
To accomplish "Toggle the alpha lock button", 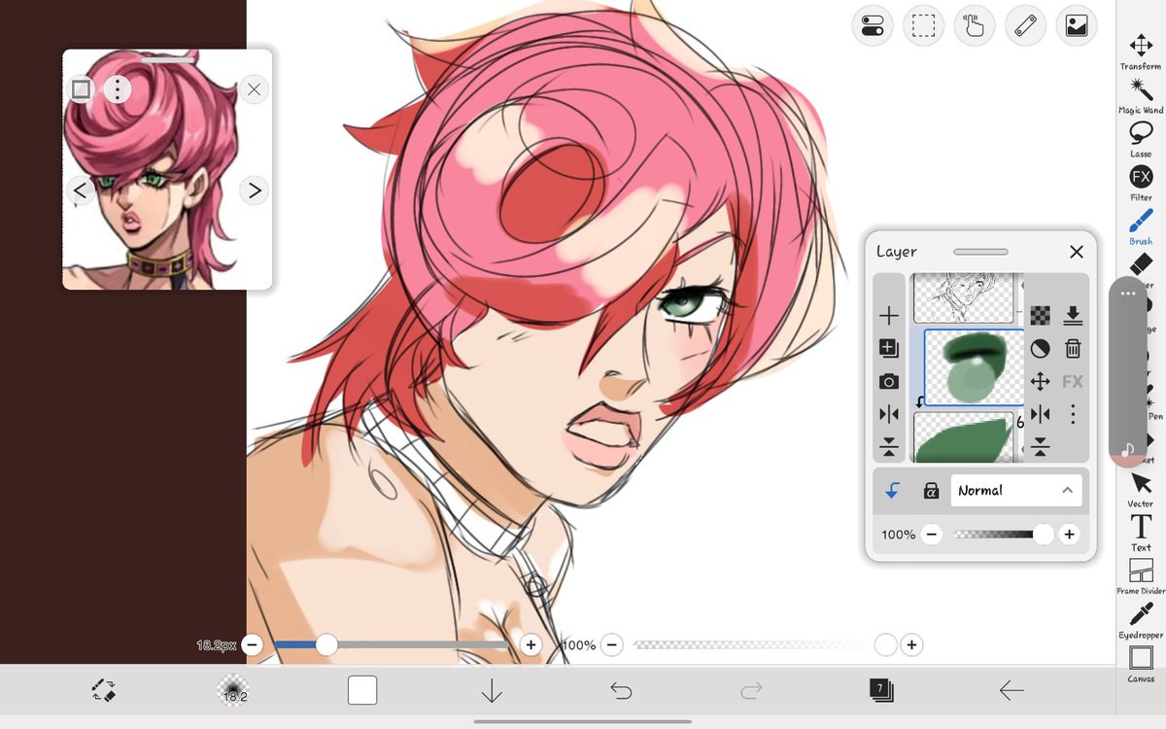I will point(930,491).
